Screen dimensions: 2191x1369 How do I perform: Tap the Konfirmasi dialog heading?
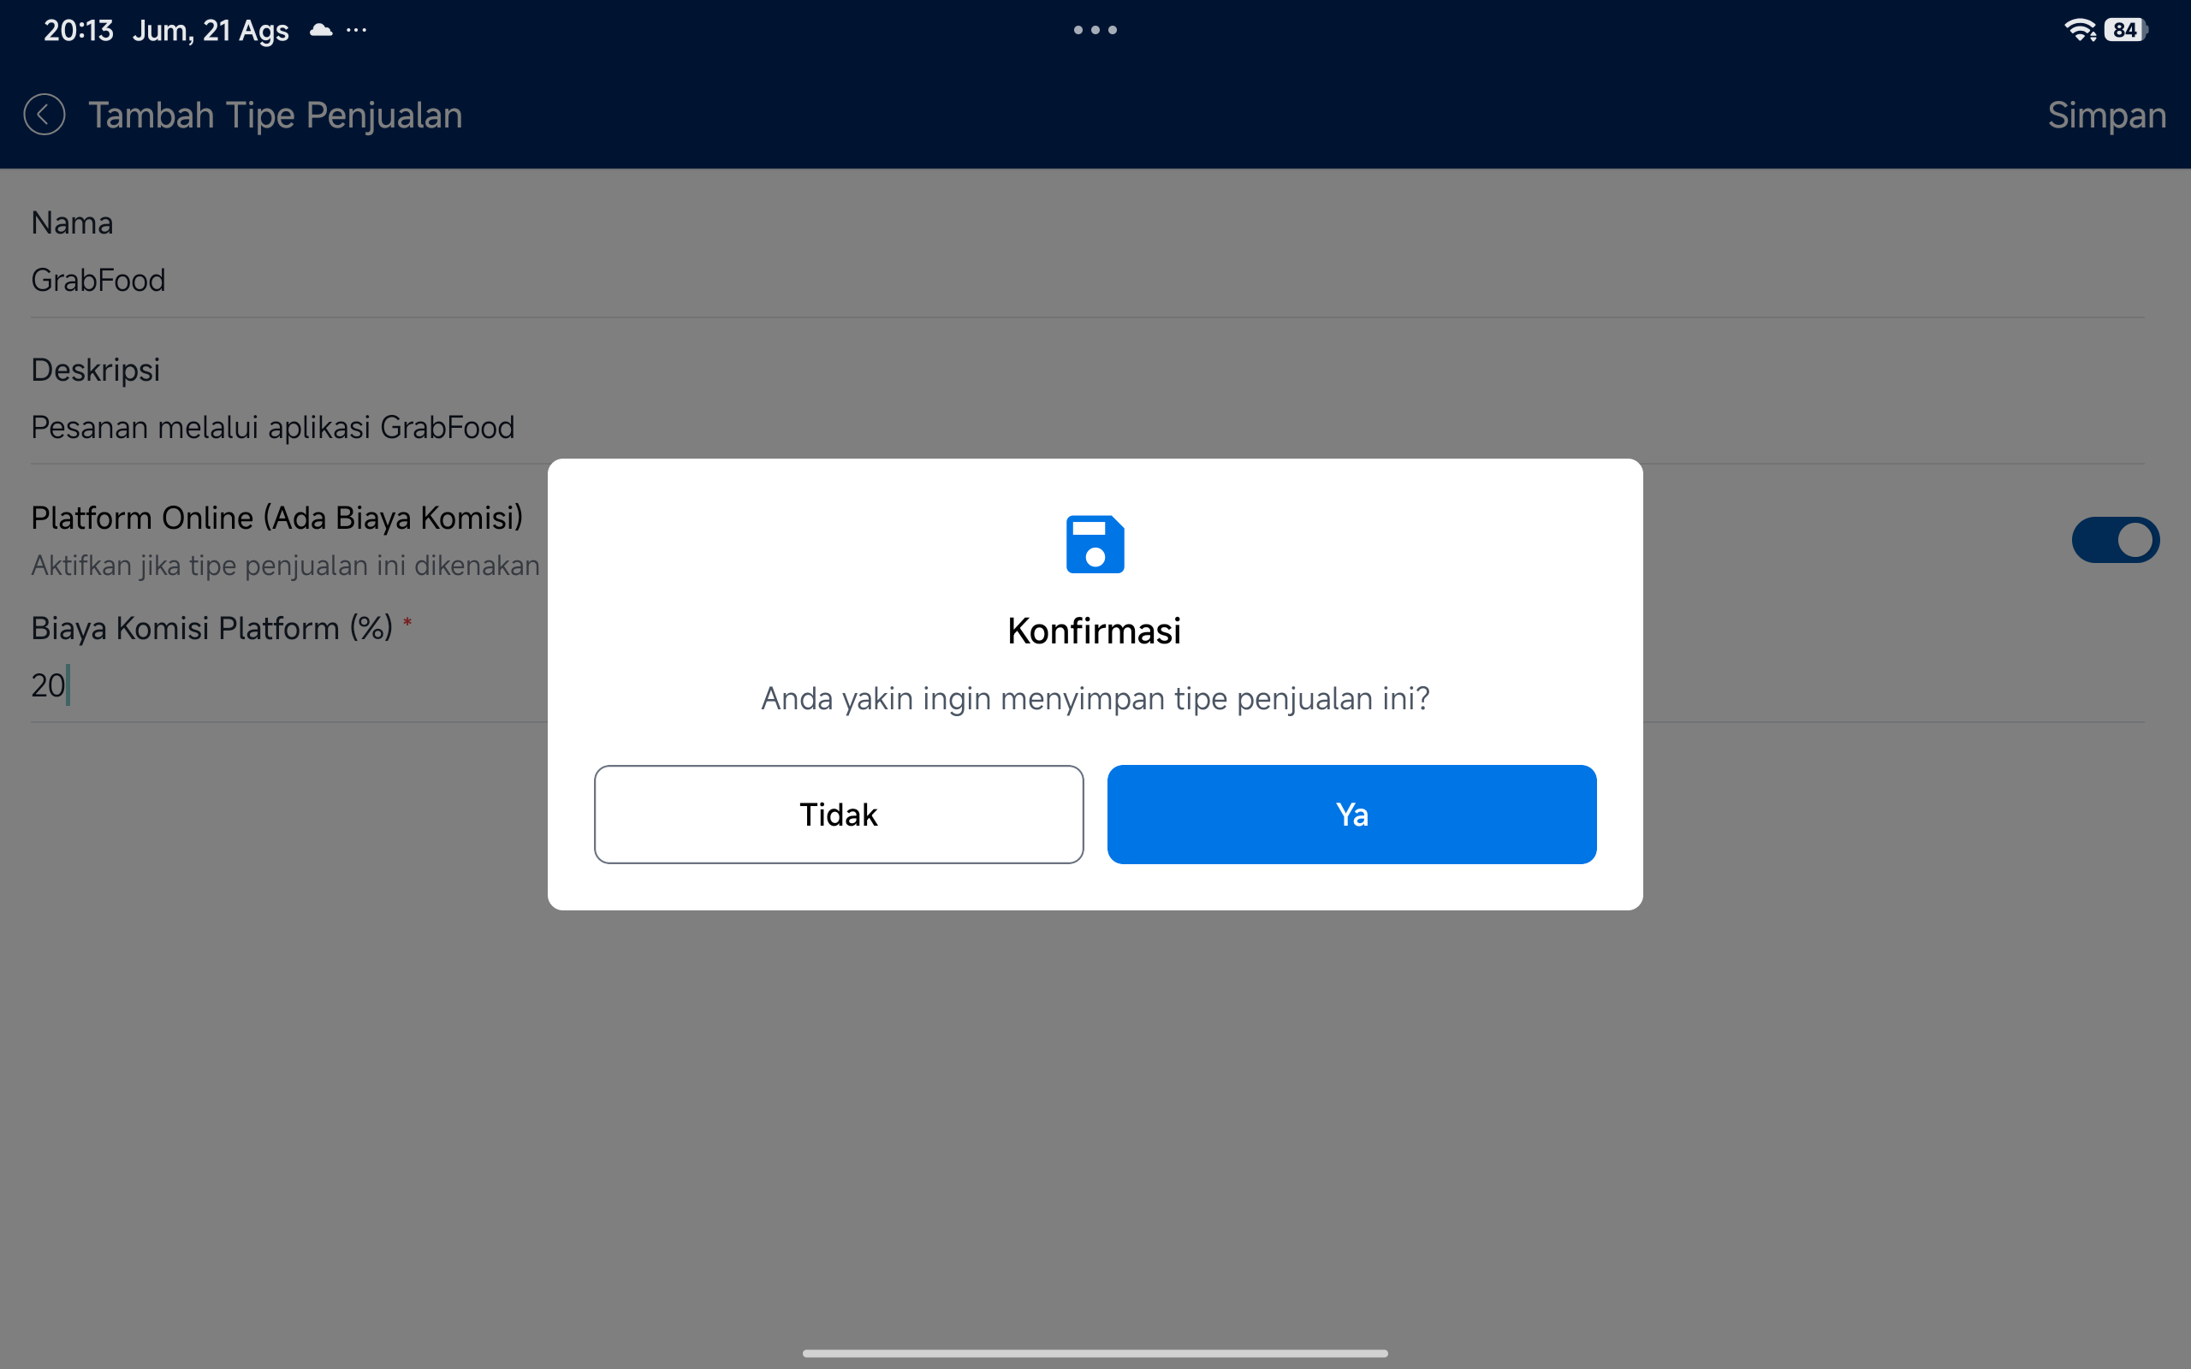pyautogui.click(x=1094, y=631)
